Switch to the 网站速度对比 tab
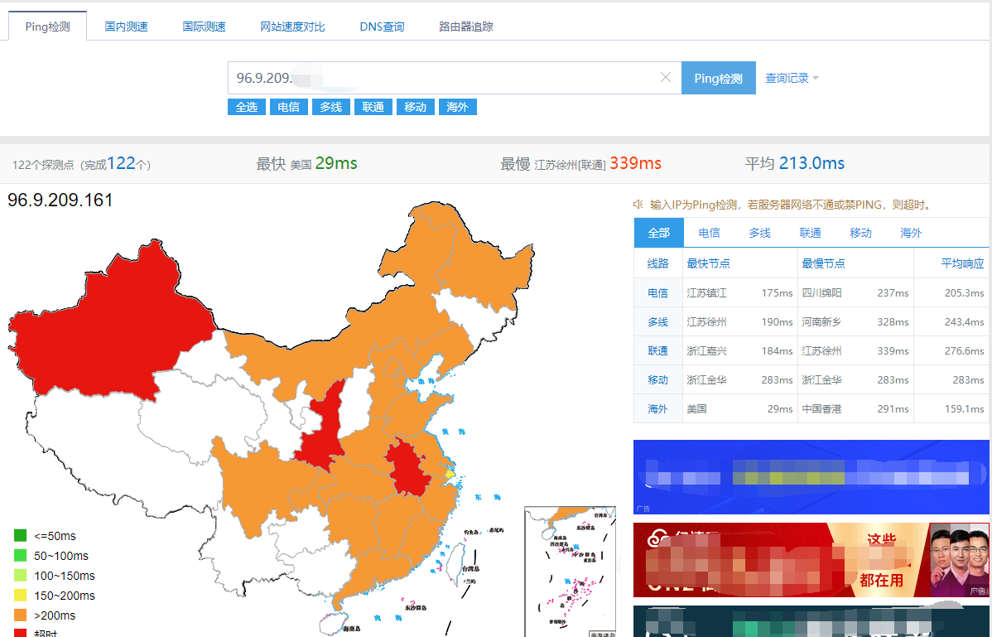Viewport: 992px width, 637px height. (291, 26)
